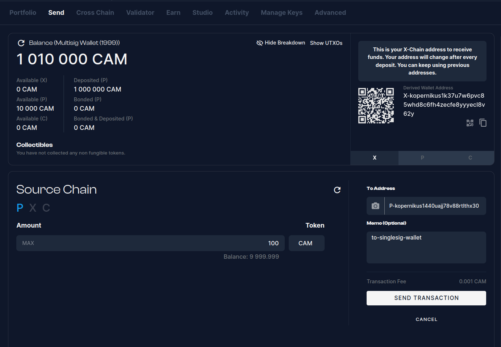Click the Source Chain refresh icon
The height and width of the screenshot is (347, 501).
pyautogui.click(x=337, y=190)
